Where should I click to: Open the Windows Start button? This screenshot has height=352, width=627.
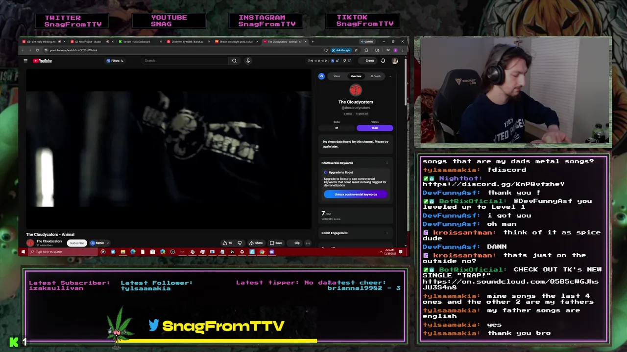[x=23, y=252]
